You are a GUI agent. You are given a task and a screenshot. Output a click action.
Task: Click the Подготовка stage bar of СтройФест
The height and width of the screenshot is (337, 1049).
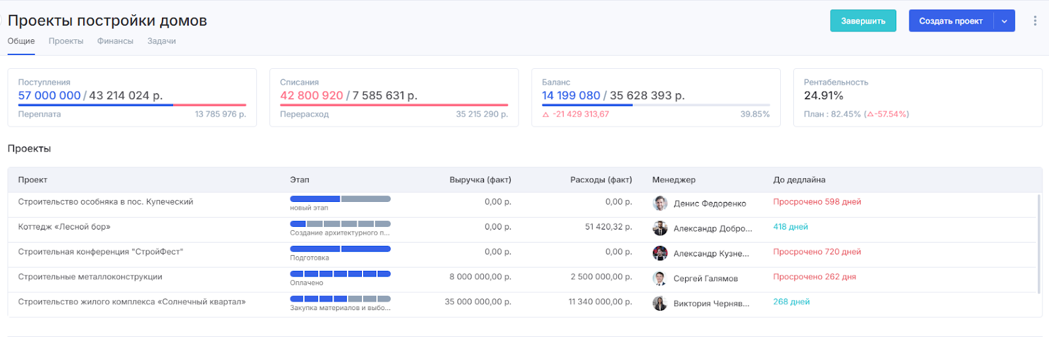pyautogui.click(x=340, y=248)
